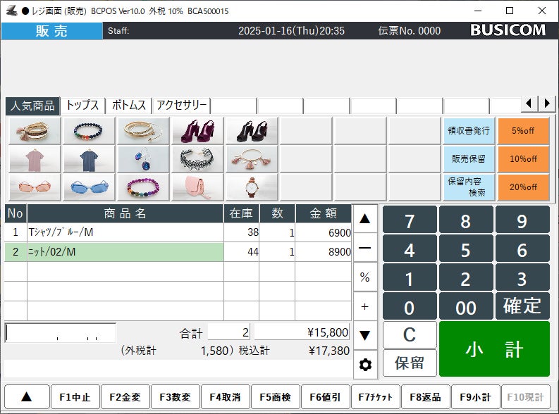This screenshot has width=559, height=414.
Task: Open settings with the gear icon
Action: [365, 365]
